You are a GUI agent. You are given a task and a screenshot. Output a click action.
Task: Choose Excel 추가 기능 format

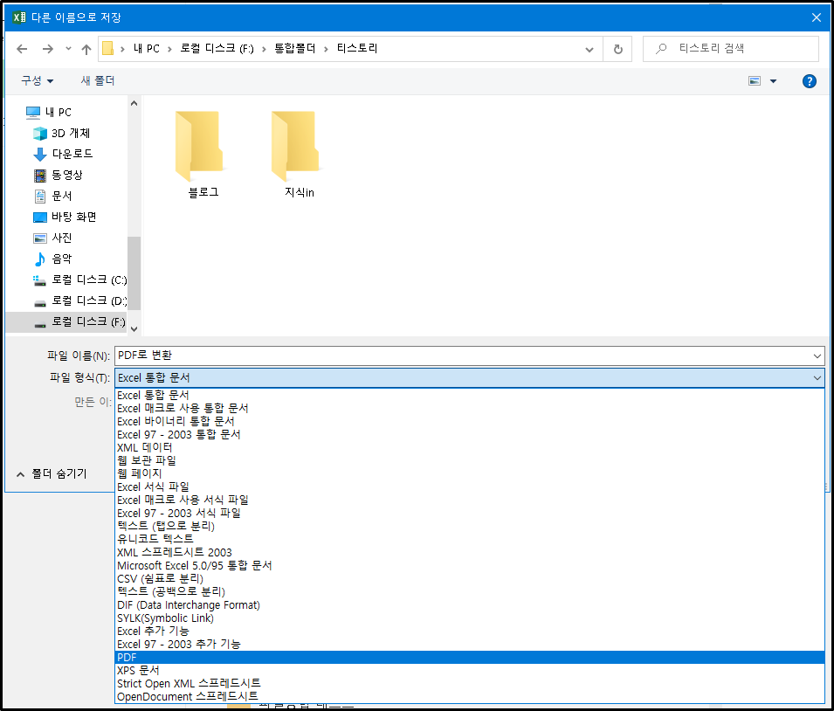click(x=470, y=632)
